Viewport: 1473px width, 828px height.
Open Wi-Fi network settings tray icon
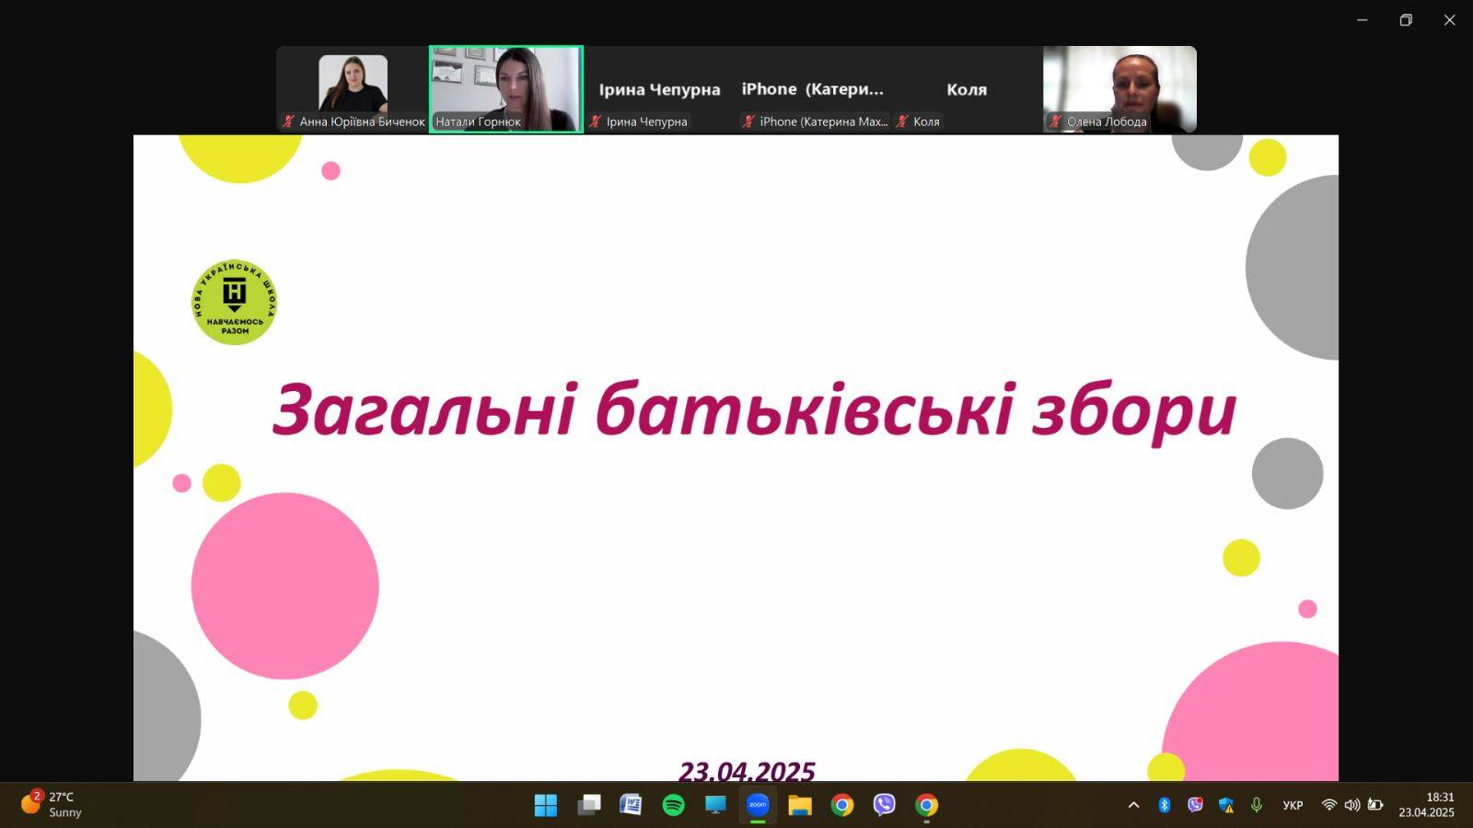1328,805
